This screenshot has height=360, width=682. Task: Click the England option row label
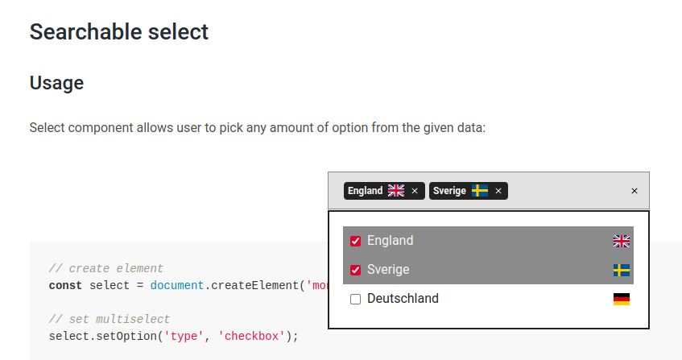(x=391, y=241)
